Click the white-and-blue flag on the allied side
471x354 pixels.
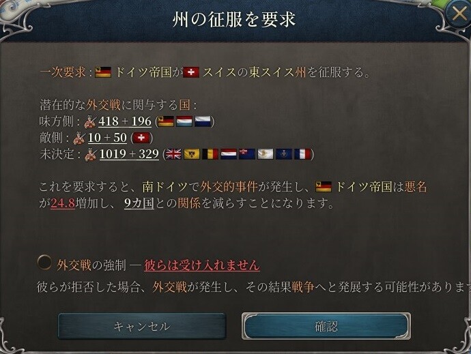click(203, 121)
